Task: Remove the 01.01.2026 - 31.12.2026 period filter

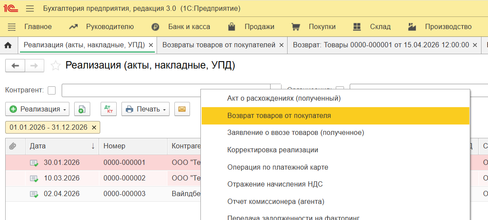Action: pyautogui.click(x=94, y=127)
